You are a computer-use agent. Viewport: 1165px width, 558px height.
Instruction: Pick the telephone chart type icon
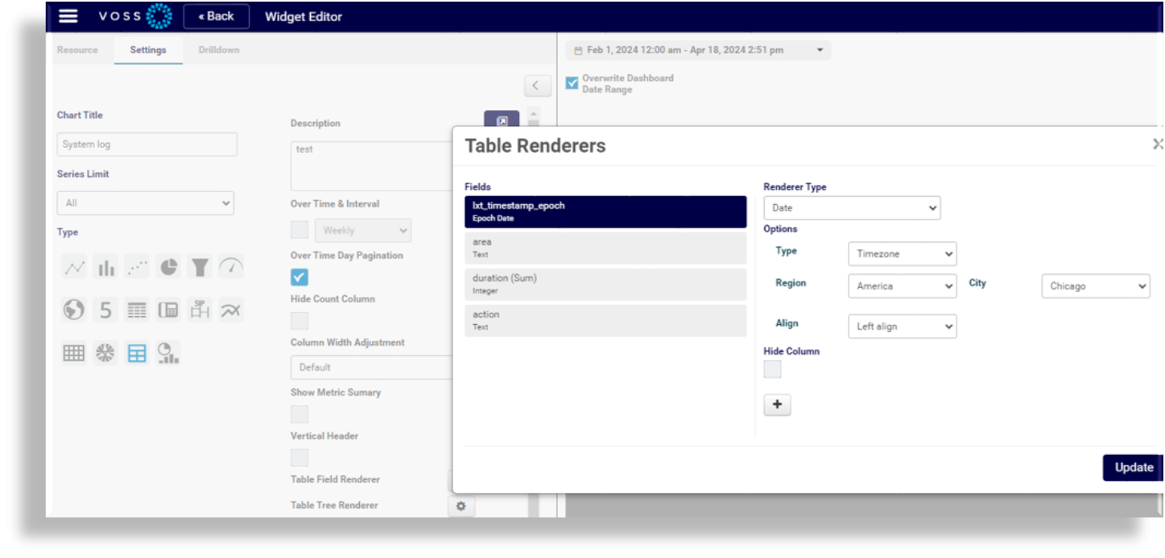pos(168,310)
